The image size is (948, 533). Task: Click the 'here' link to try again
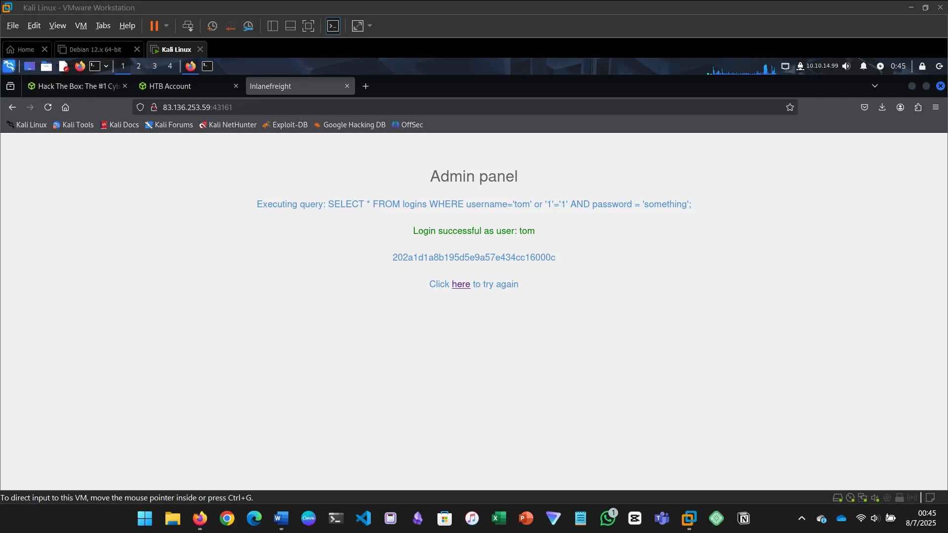click(461, 284)
